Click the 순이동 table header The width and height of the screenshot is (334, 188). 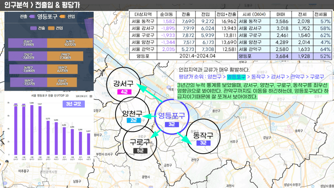point(166,14)
